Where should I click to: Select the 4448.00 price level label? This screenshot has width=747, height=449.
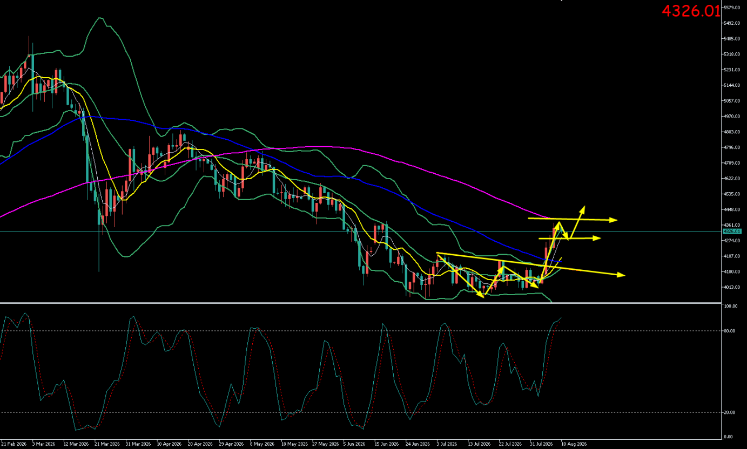(x=732, y=209)
